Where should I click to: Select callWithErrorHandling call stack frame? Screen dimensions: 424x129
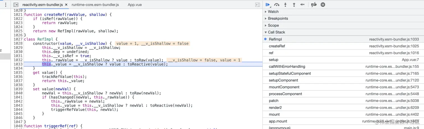tap(343, 66)
